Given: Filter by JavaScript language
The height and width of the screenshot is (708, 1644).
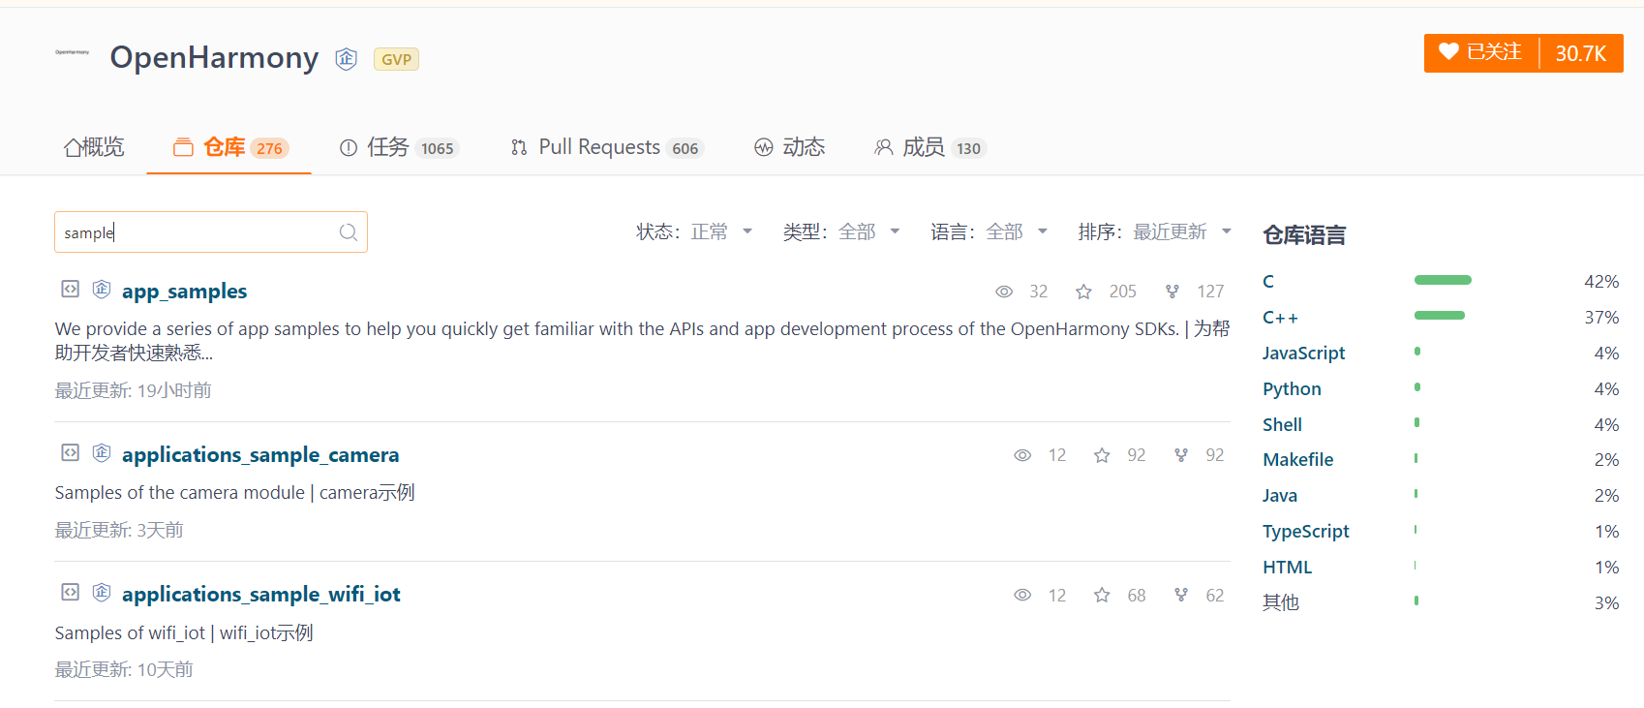Looking at the screenshot, I should 1303,354.
